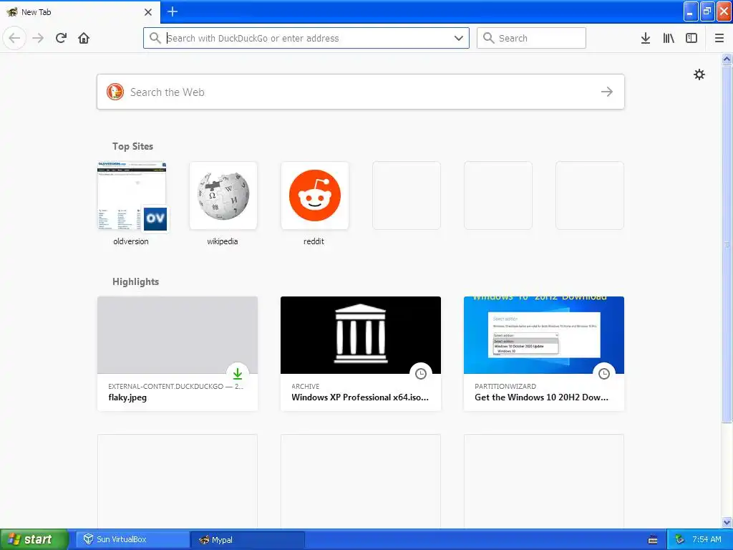Viewport: 733px width, 550px height.
Task: Click the system tray icon beside the clock
Action: (680, 539)
